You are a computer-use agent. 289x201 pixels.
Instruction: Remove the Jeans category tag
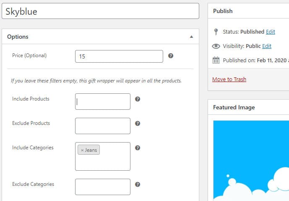(82, 150)
